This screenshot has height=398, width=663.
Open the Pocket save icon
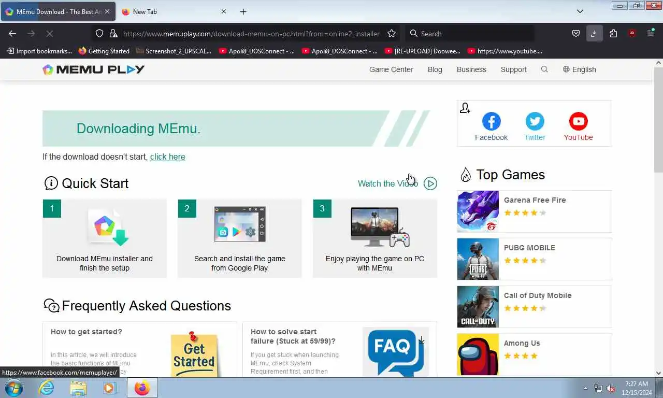coord(576,33)
